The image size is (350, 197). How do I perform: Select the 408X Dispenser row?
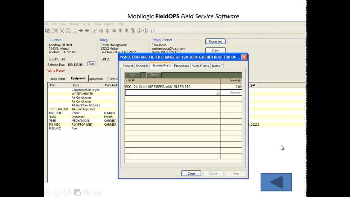coord(83,117)
